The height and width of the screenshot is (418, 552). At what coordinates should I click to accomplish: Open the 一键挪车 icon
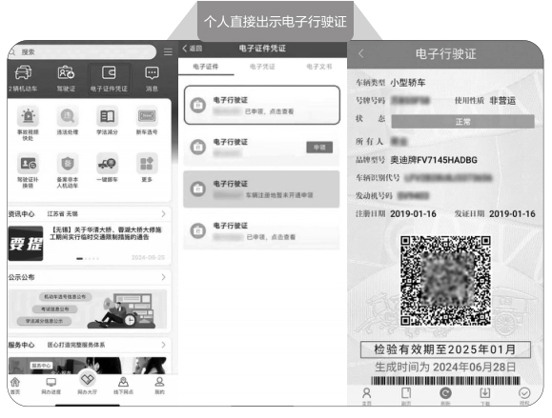107,164
